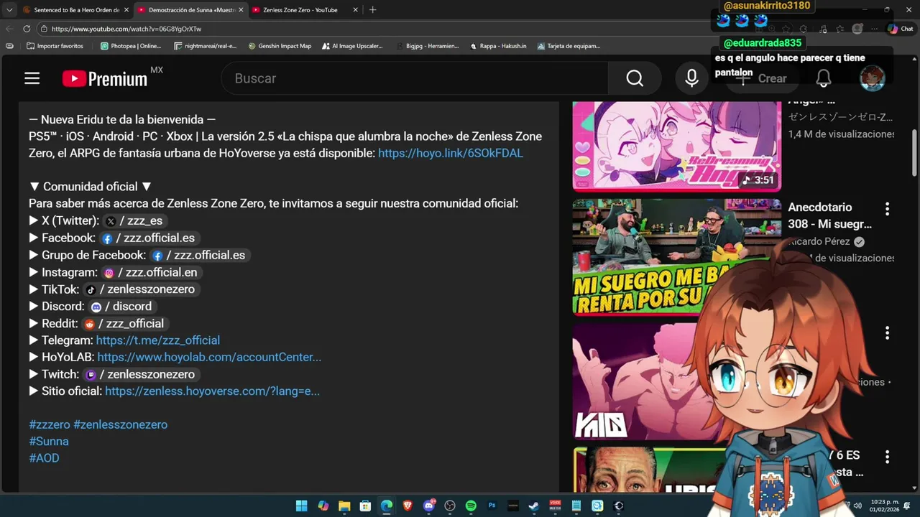The image size is (920, 517).
Task: Open Twitch zenlesszonezero link
Action: pos(141,374)
